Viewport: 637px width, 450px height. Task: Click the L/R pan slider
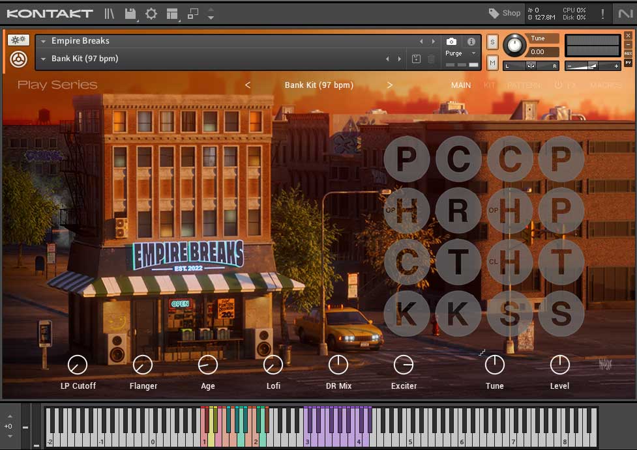point(531,66)
